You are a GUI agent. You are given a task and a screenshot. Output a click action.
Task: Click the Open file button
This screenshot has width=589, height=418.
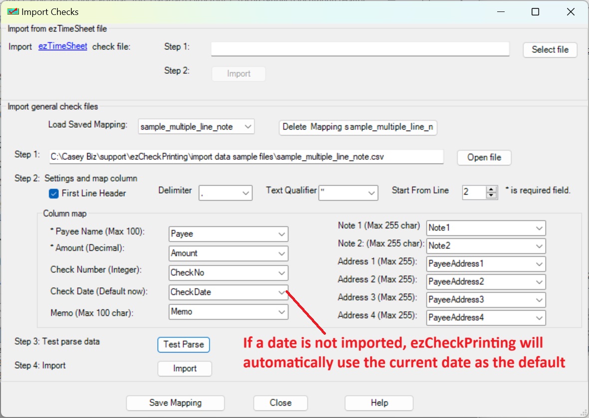484,158
